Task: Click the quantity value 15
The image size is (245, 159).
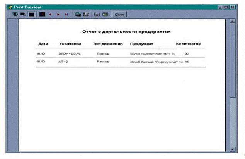Action: (x=187, y=62)
